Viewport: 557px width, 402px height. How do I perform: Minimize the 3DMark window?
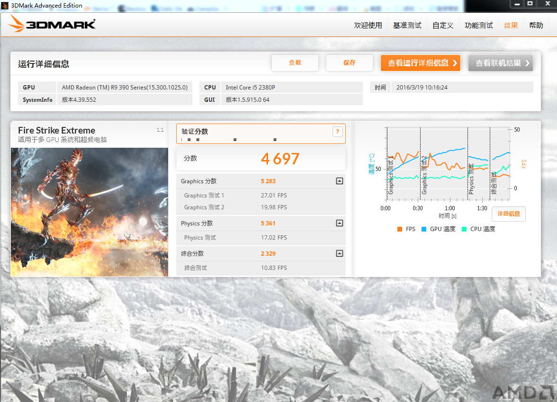tap(517, 4)
